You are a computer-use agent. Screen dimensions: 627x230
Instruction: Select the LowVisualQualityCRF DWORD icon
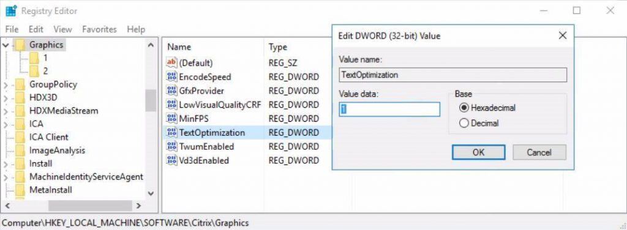(x=171, y=105)
